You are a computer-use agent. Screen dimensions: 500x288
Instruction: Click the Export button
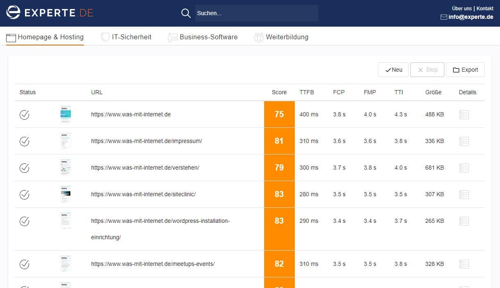click(465, 70)
